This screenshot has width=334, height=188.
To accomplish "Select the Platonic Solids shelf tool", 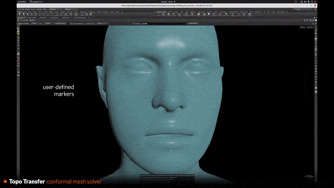I will 76,14.
